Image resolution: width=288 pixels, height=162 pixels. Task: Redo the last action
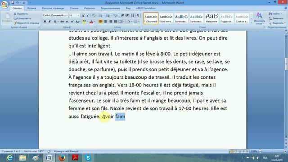tap(24, 3)
